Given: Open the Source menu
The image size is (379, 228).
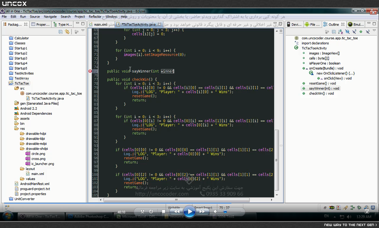Looking at the screenshot, I should [35, 17].
